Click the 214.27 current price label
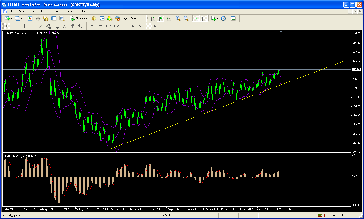The height and width of the screenshot is (219, 364). click(x=357, y=69)
